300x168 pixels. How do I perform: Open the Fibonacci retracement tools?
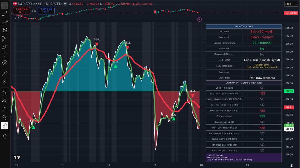(x=5, y=22)
